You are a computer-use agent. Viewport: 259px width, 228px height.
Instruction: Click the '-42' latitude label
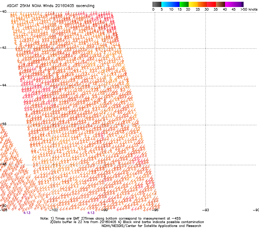point(3,47)
